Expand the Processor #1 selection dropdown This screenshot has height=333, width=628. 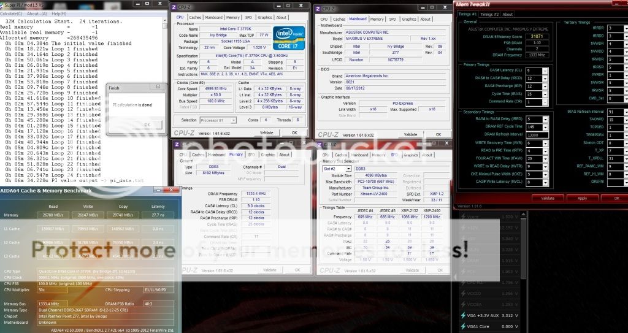(x=234, y=120)
